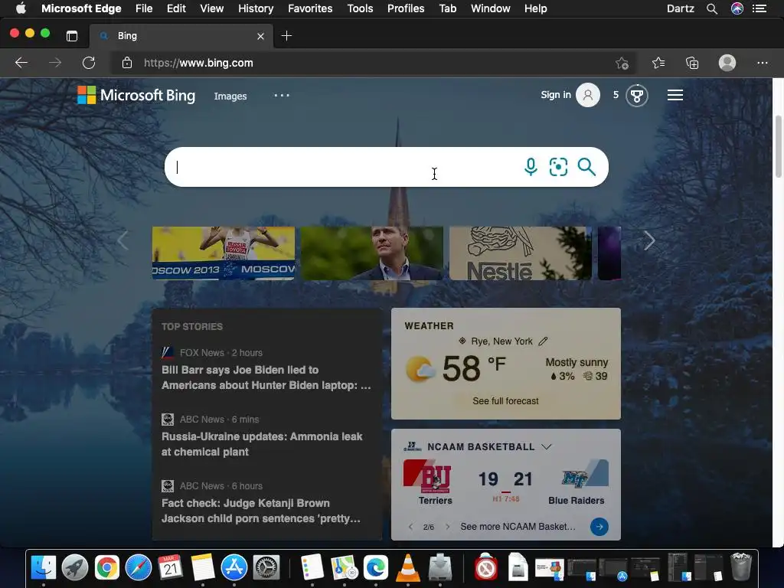Show next trending carousel items
The width and height of the screenshot is (784, 588).
click(649, 240)
